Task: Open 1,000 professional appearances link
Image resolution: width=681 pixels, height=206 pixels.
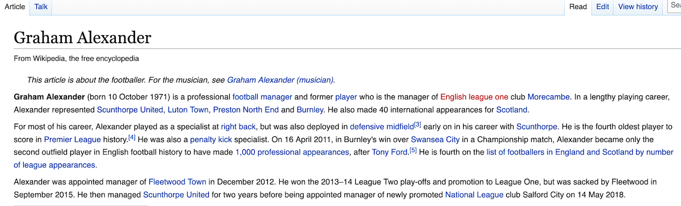Action: (x=292, y=152)
